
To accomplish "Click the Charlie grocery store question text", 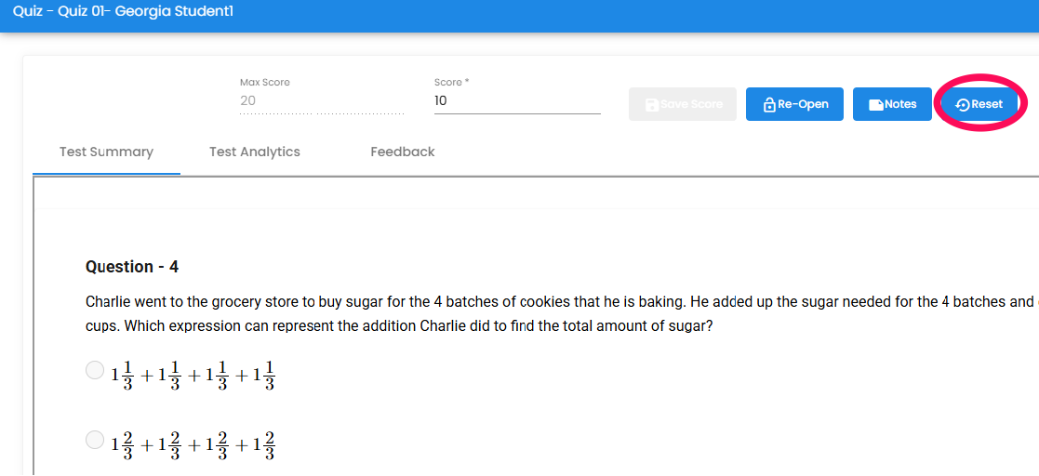I will tap(562, 314).
